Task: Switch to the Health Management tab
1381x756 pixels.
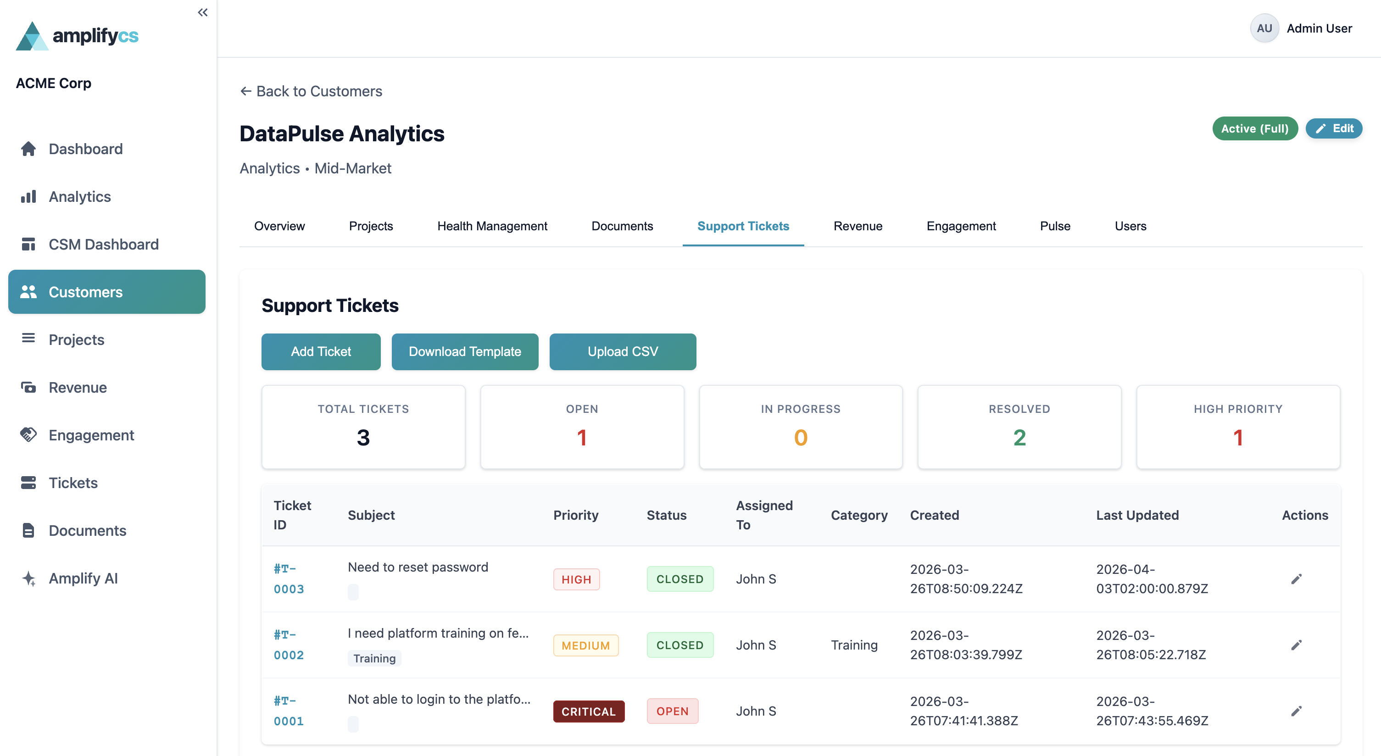Action: 491,226
